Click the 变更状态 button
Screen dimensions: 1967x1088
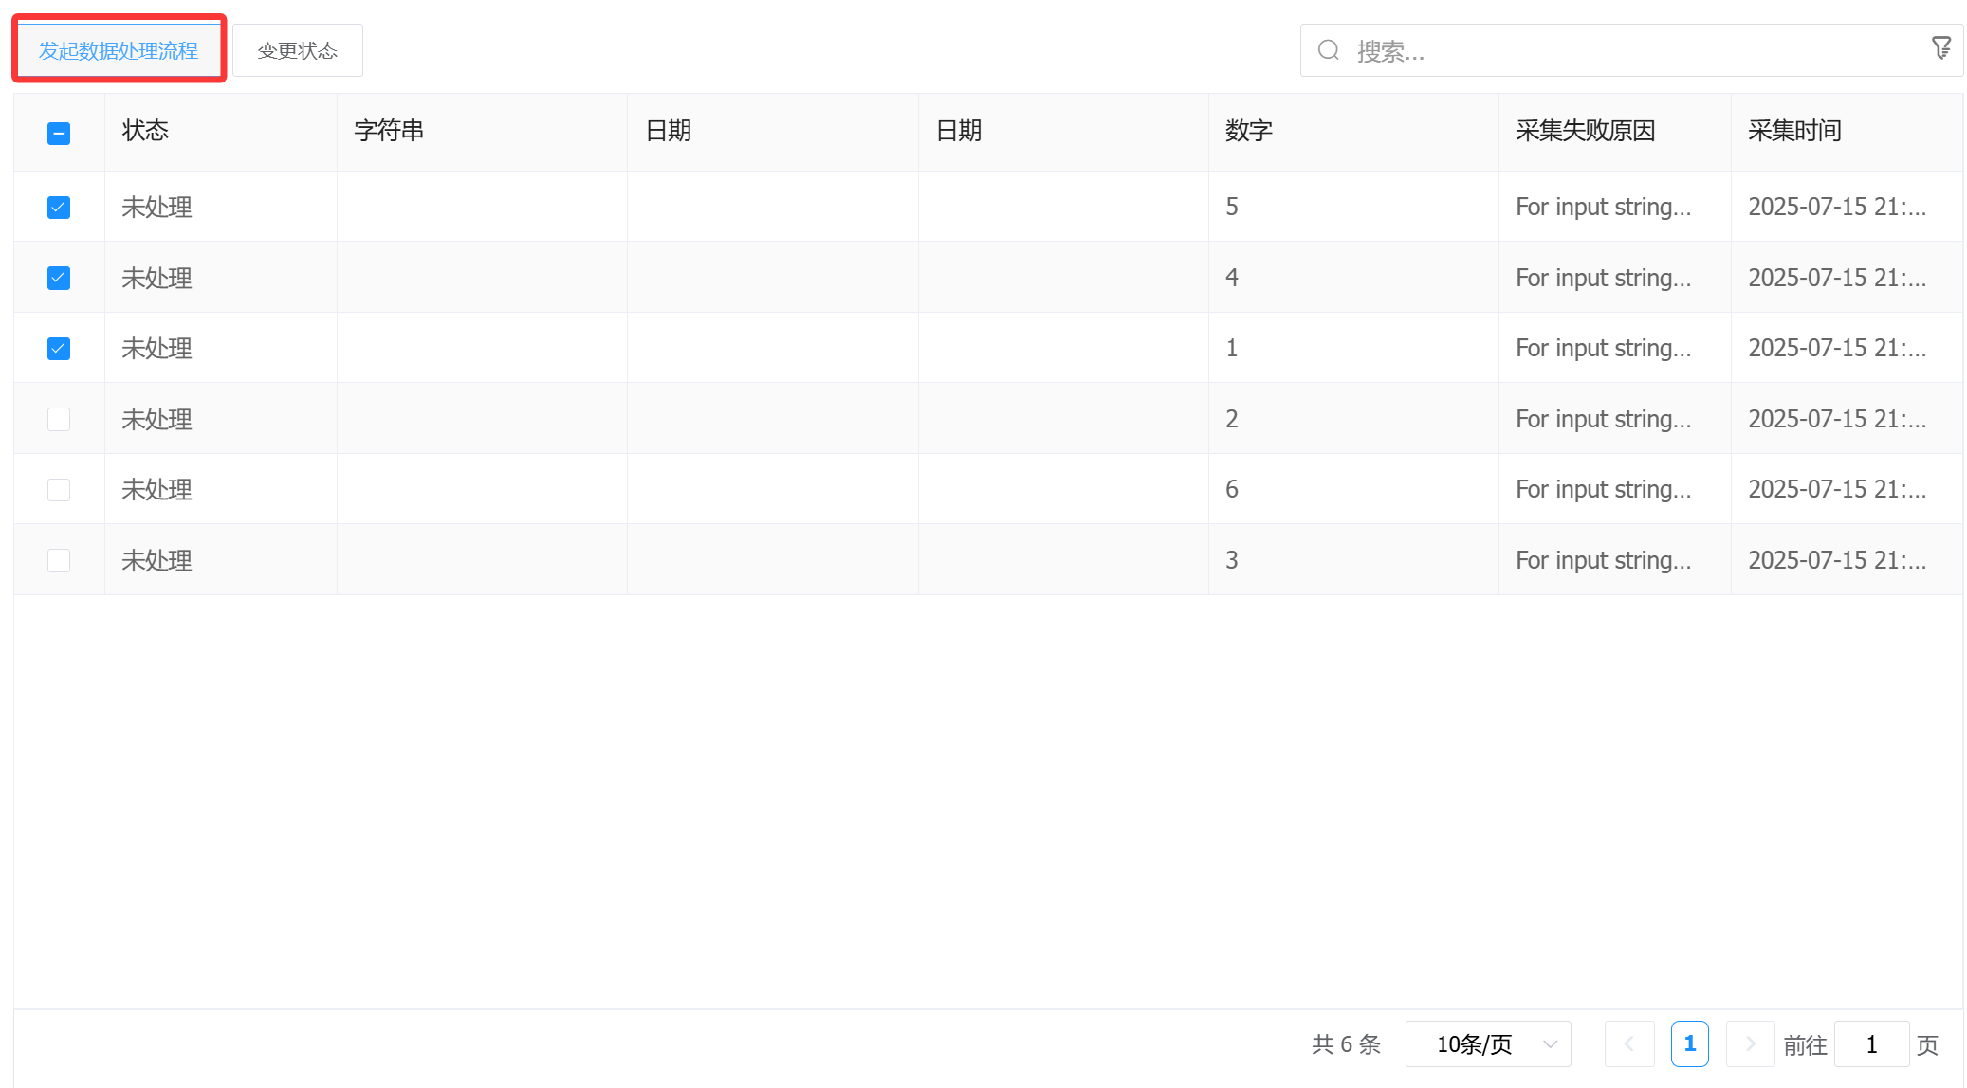tap(297, 49)
